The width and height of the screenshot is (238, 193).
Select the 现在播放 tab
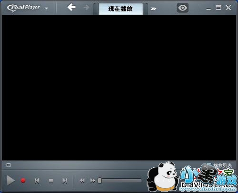point(120,9)
